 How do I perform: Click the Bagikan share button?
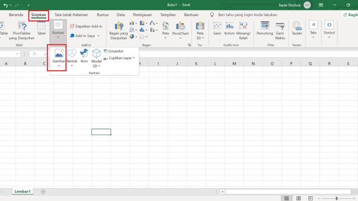[x=351, y=15]
